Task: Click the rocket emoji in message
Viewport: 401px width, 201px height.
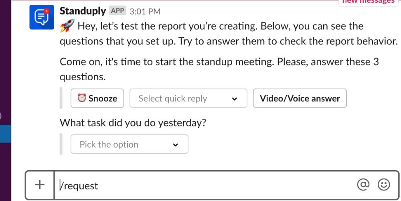Action: click(x=67, y=26)
